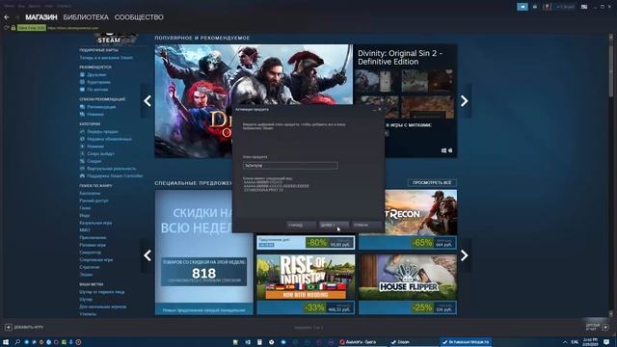The width and height of the screenshot is (617, 347).
Task: Open the House Flipper offer
Action: click(408, 284)
